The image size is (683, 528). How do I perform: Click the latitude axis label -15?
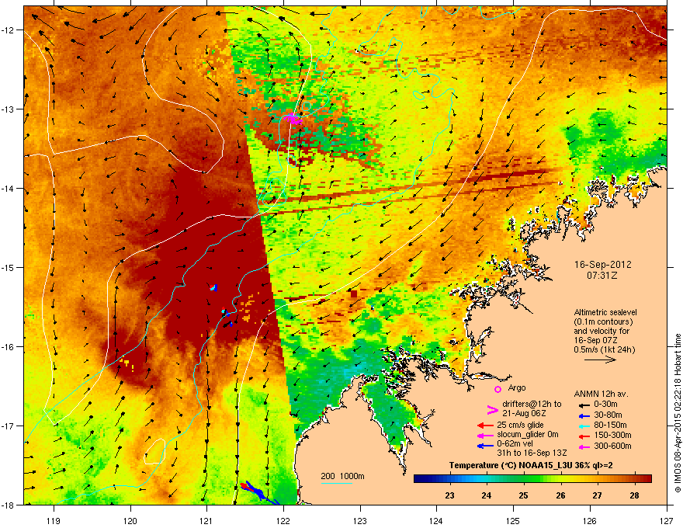[x=9, y=267]
